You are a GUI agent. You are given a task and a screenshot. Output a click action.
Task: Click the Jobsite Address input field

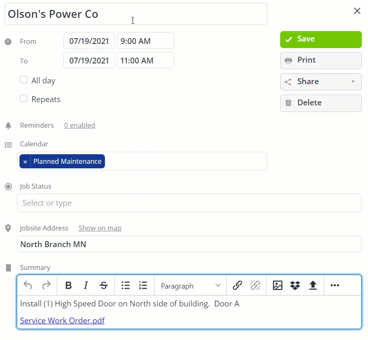click(189, 244)
